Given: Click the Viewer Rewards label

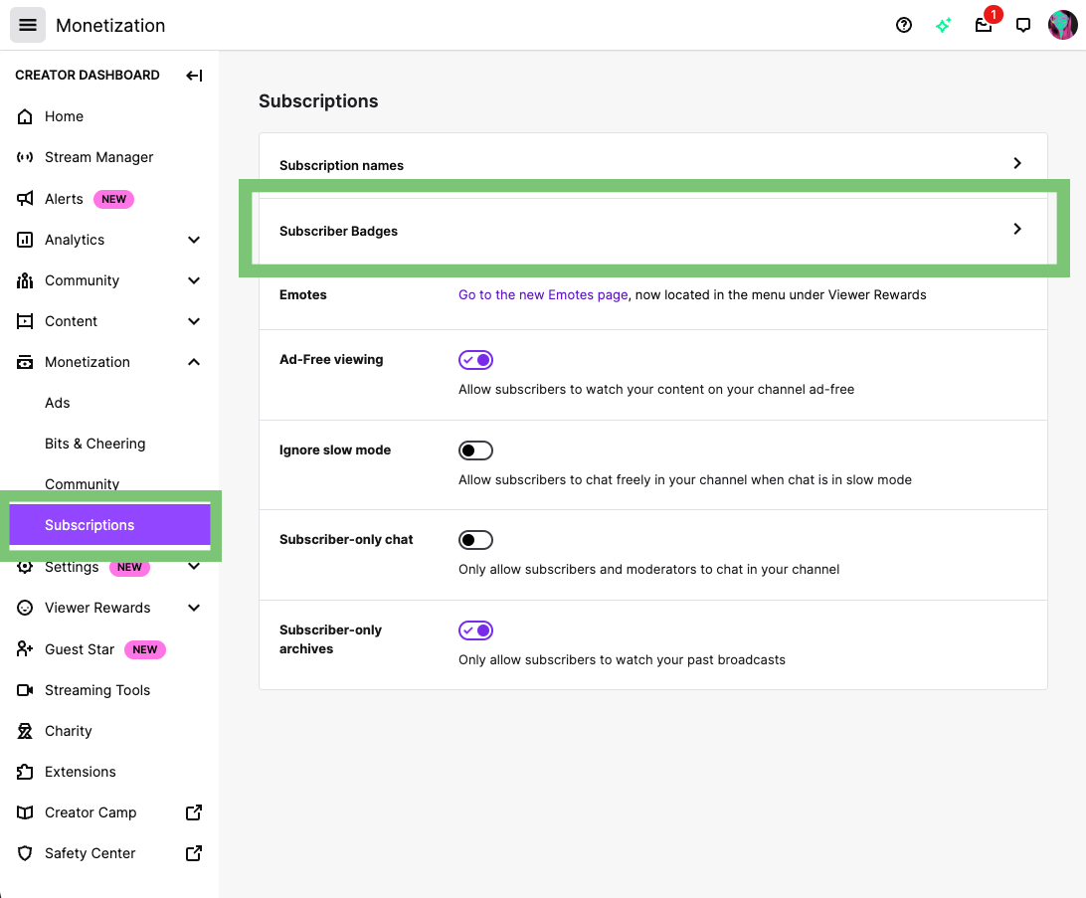Looking at the screenshot, I should [97, 608].
